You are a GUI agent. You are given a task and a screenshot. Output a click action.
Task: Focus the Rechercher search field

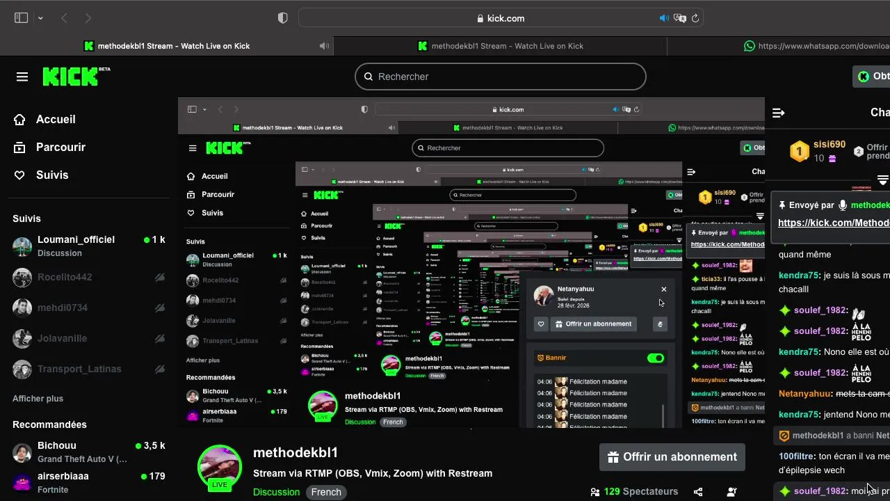coord(501,77)
